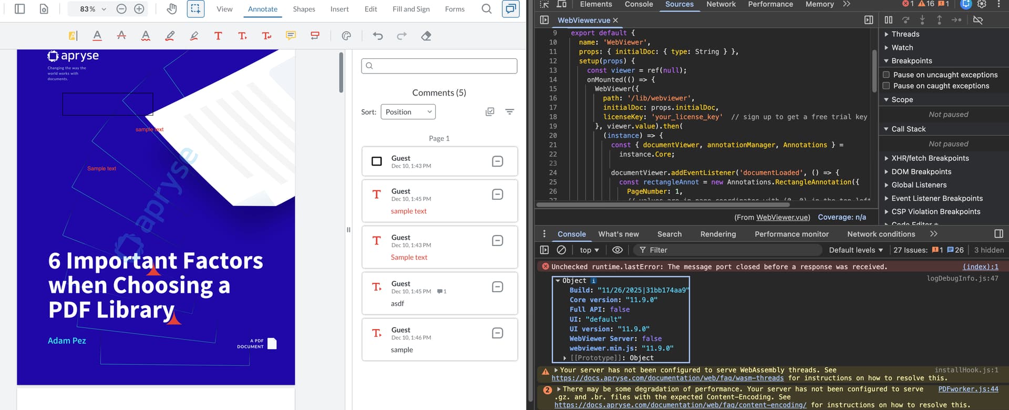Open the Sort by Position dropdown
The image size is (1009, 410).
coord(408,112)
